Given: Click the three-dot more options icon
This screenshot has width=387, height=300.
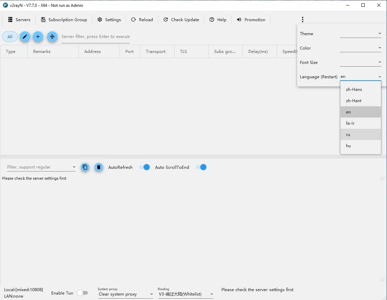Looking at the screenshot, I should pyautogui.click(x=303, y=19).
